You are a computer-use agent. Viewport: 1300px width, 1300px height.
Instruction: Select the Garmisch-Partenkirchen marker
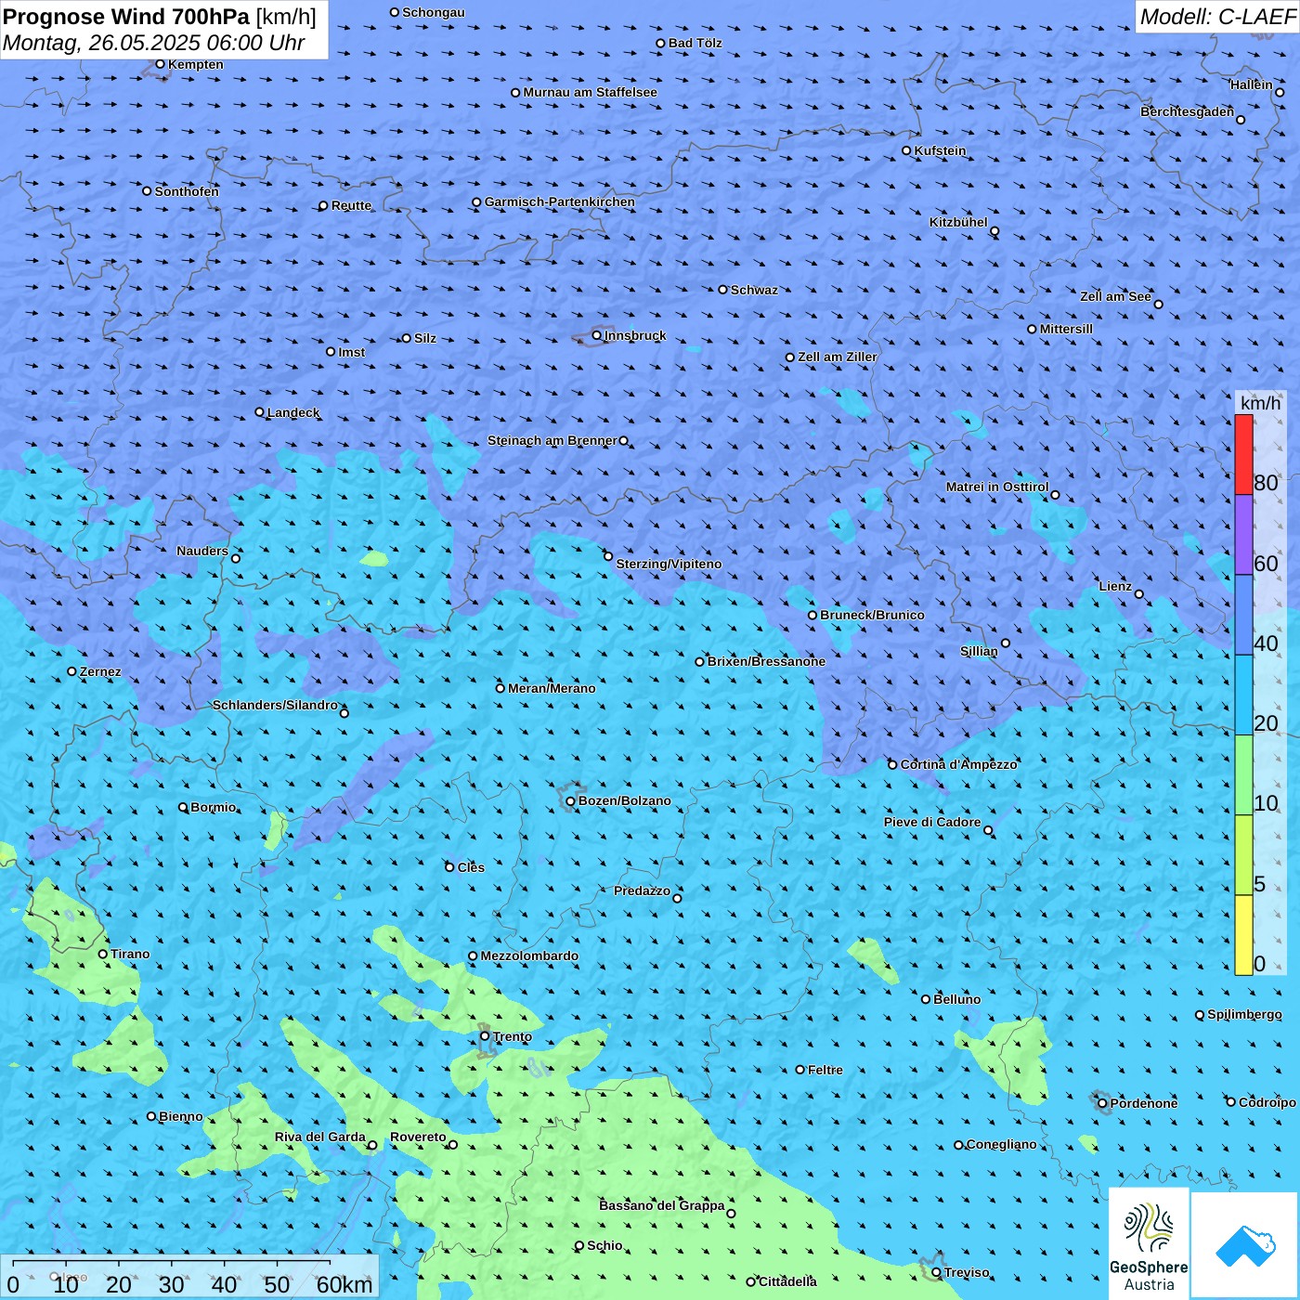click(x=476, y=201)
